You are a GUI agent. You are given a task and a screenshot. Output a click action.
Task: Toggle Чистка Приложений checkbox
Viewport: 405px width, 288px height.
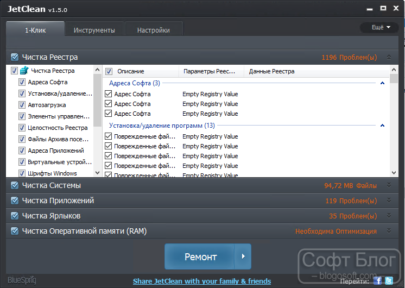(15, 201)
